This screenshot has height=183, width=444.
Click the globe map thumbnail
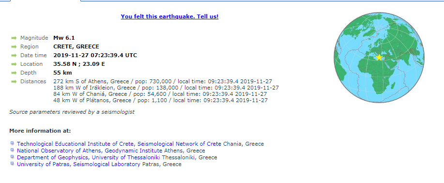pos(379,58)
